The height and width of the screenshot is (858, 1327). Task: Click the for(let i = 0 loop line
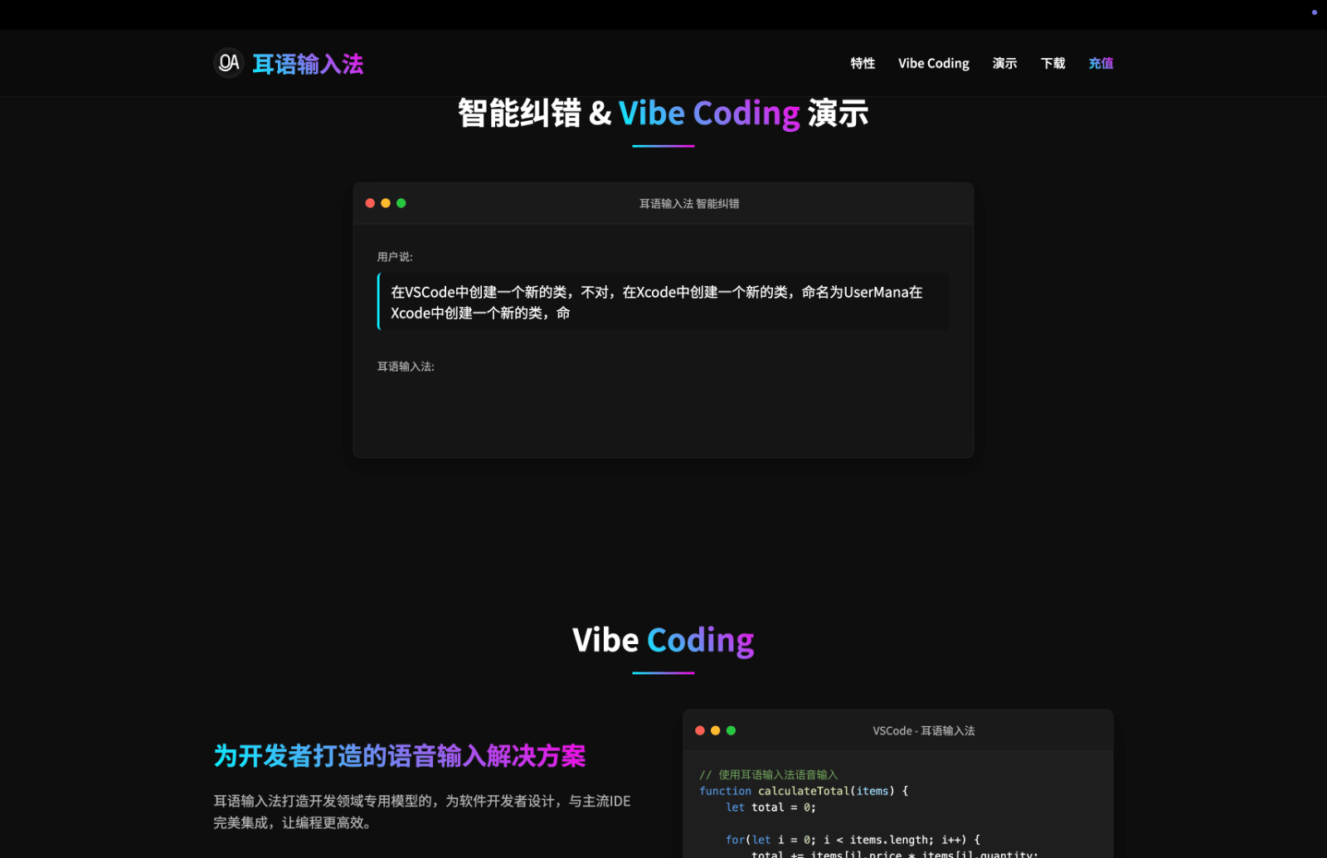853,840
